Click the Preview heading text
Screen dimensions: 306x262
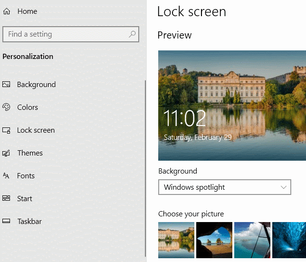(174, 35)
